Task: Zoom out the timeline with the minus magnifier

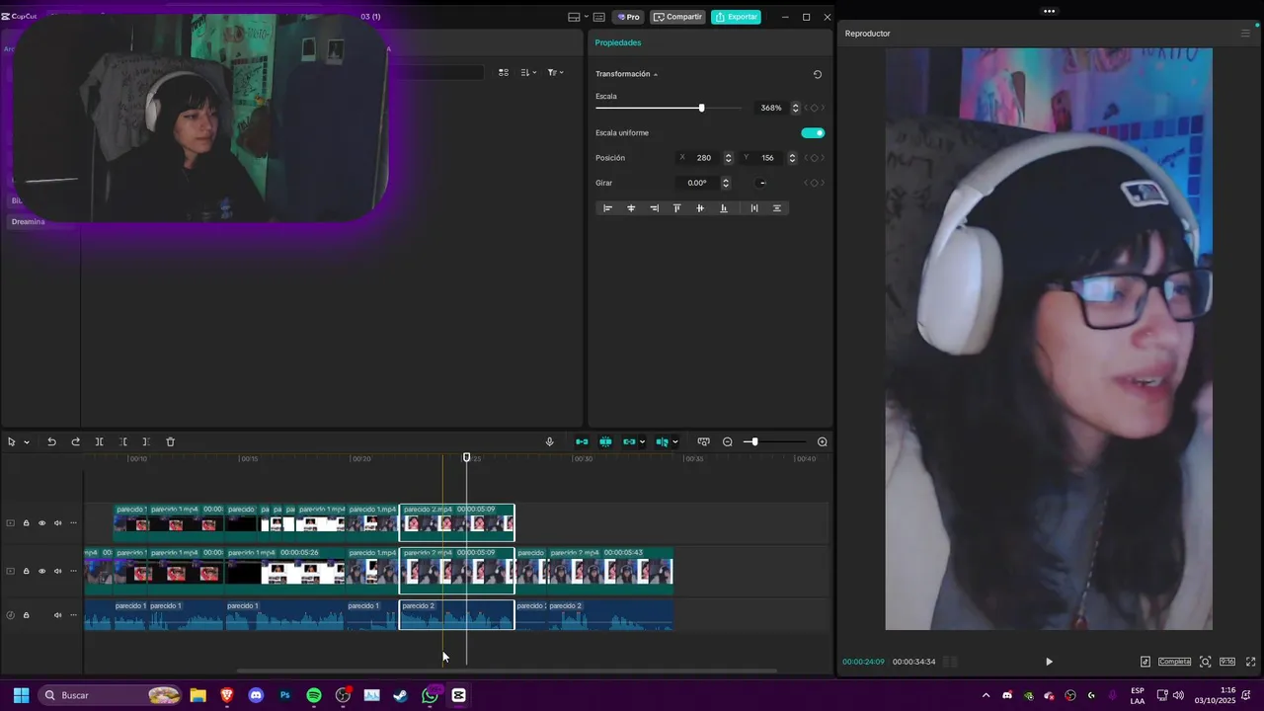Action: pyautogui.click(x=728, y=441)
